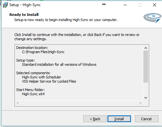Click 'Setup type:' label
The width and height of the screenshot is (162, 127).
(x=25, y=60)
